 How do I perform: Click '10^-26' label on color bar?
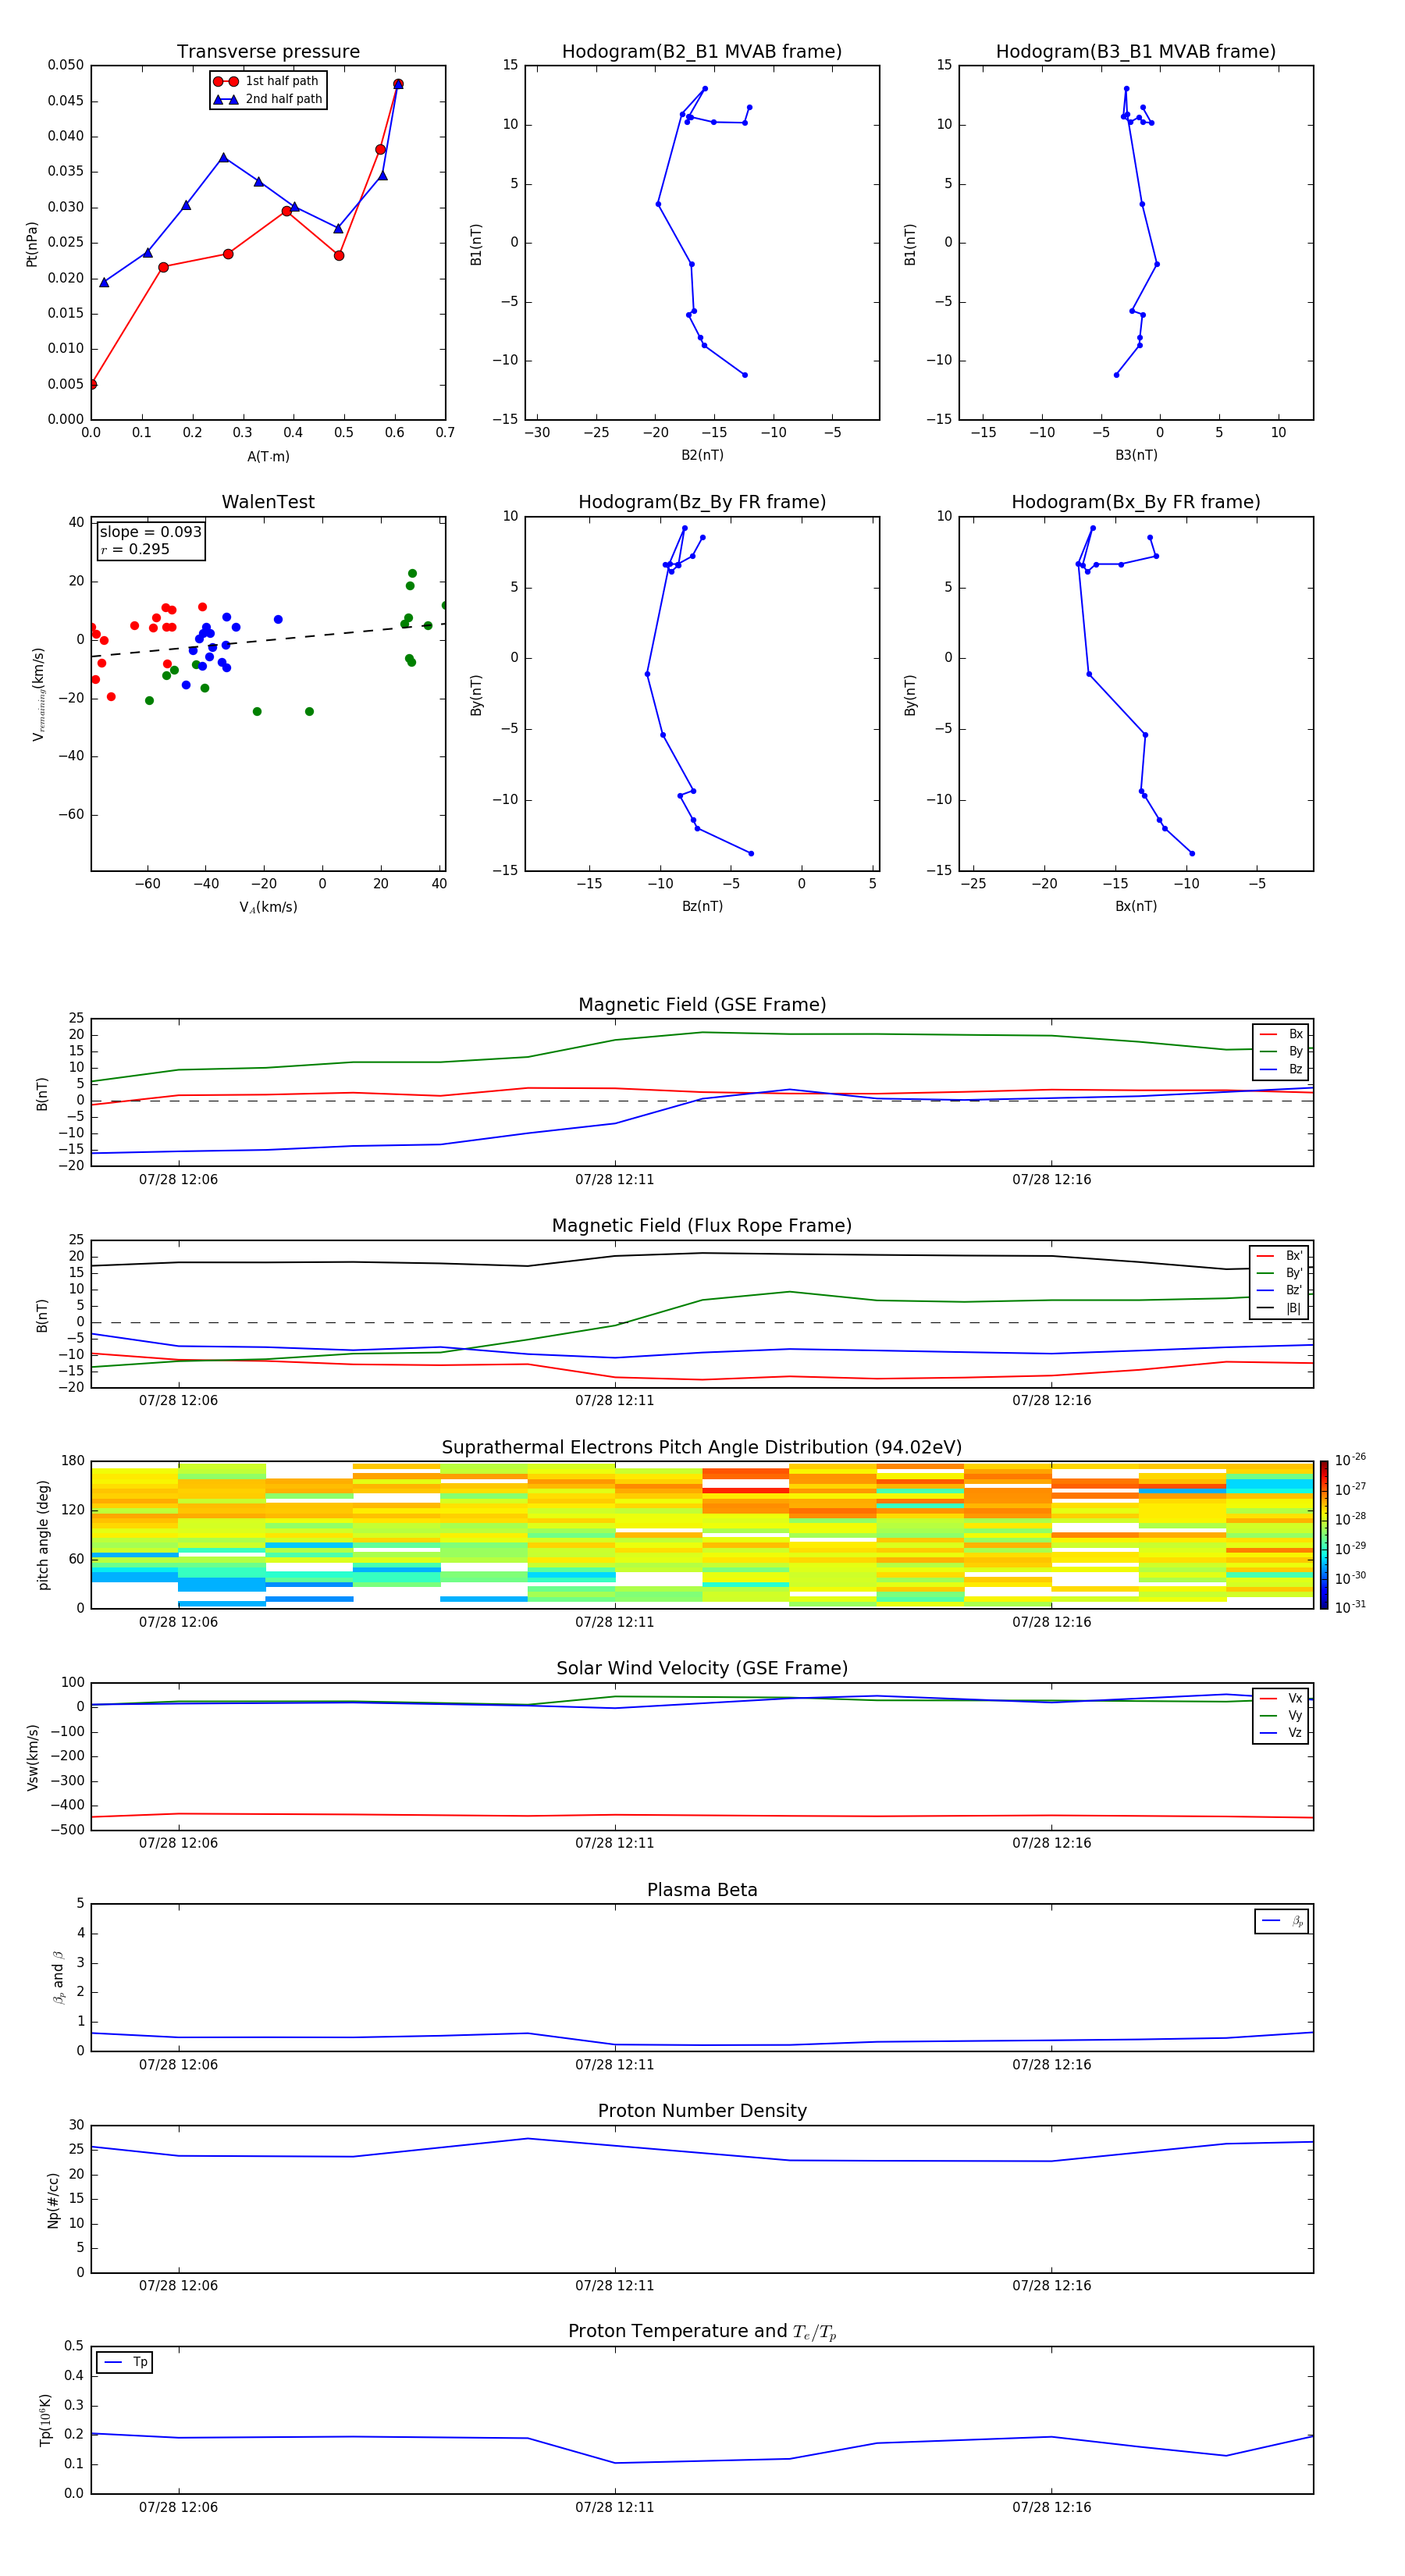1350,1460
